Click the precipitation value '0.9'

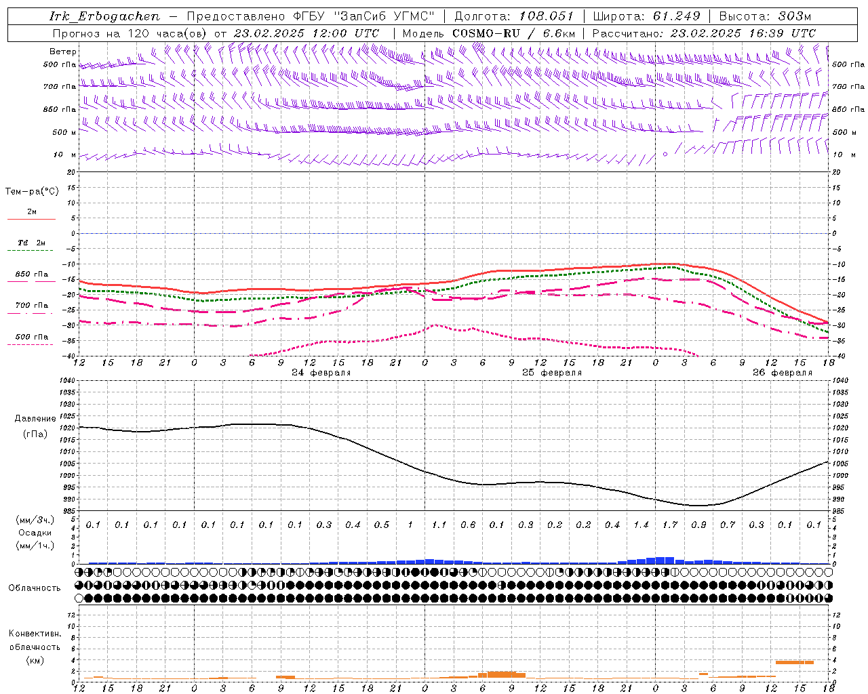698,525
